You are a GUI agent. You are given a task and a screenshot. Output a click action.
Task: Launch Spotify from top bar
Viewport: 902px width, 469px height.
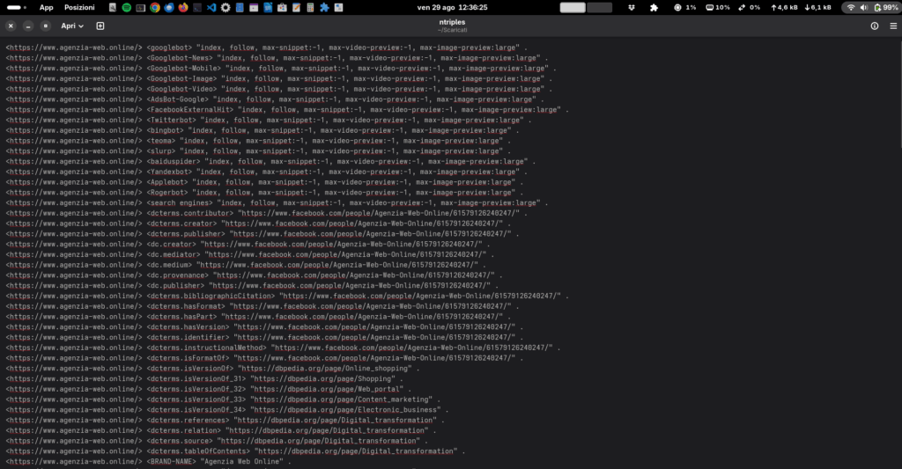pyautogui.click(x=127, y=7)
